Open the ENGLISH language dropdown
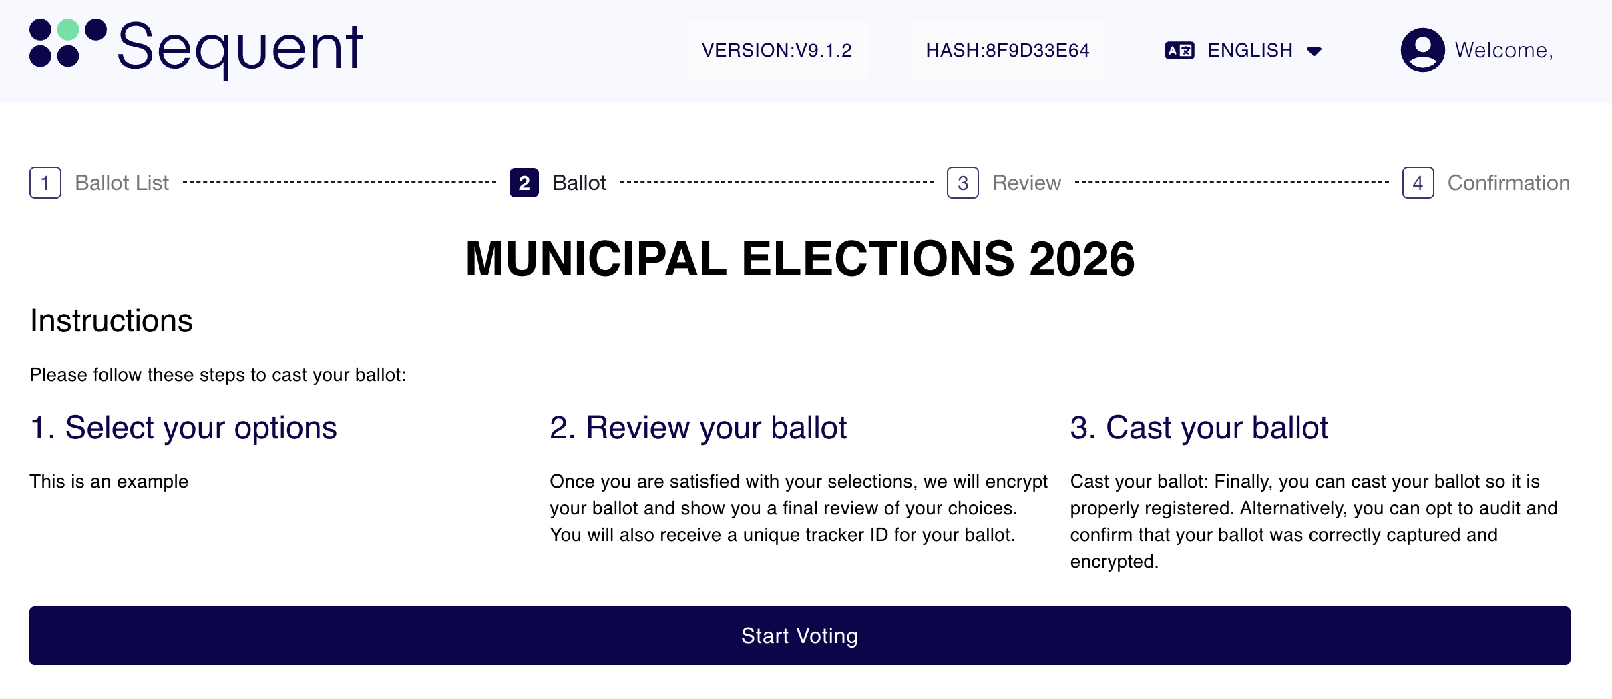Image resolution: width=1612 pixels, height=699 pixels. pyautogui.click(x=1249, y=50)
